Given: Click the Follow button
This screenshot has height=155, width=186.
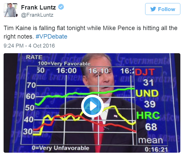Looking at the screenshot, I should (x=163, y=9).
